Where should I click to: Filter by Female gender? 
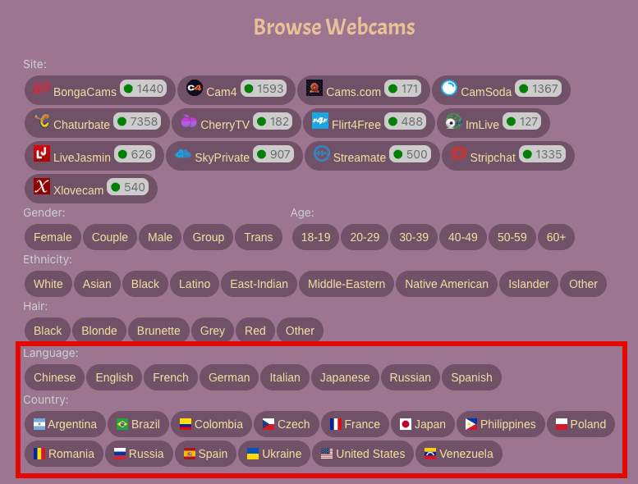[53, 237]
